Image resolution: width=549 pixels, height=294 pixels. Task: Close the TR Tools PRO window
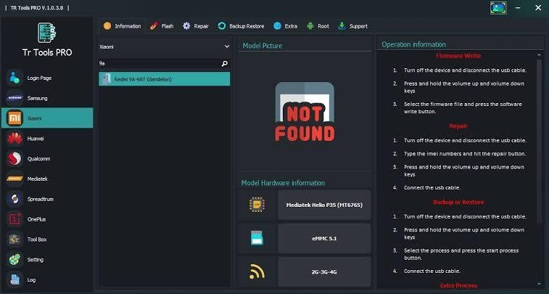pos(538,8)
